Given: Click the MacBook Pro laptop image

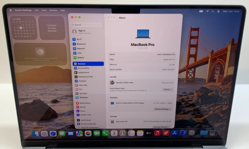Looking at the screenshot, I should [x=143, y=34].
